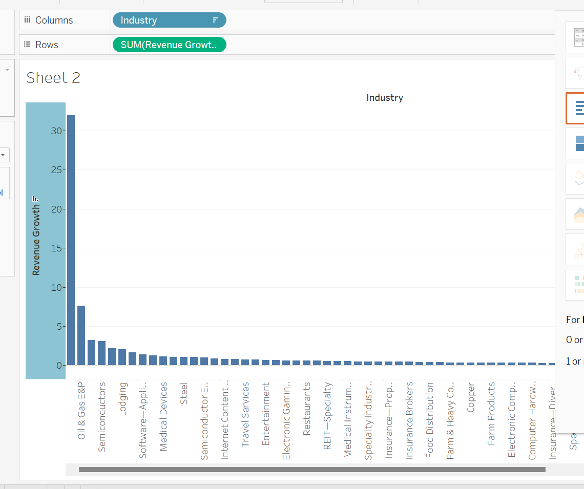Select the scatter plot chart type
The image size is (584, 489).
coord(577,249)
